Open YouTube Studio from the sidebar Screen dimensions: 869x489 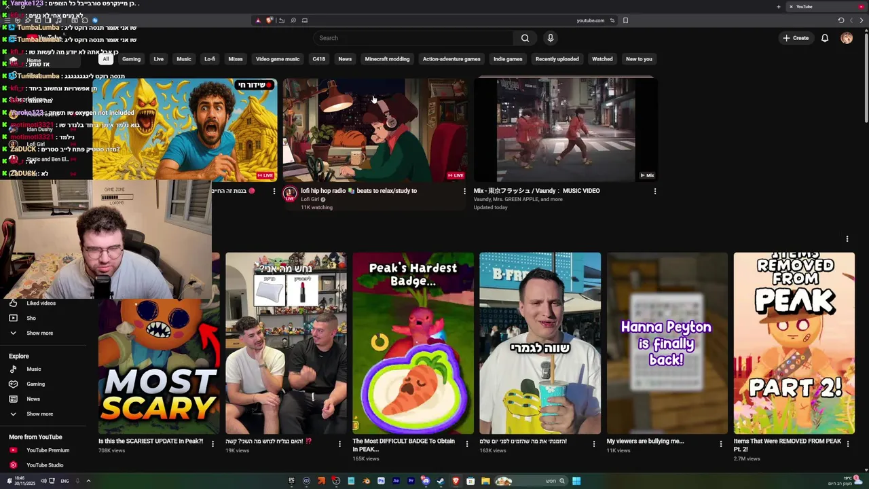45,465
